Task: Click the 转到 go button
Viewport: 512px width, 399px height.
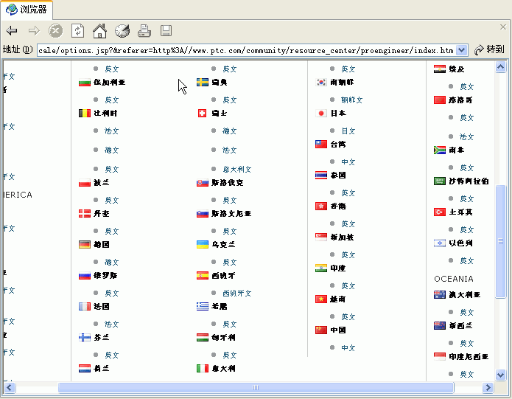Action: tap(489, 49)
